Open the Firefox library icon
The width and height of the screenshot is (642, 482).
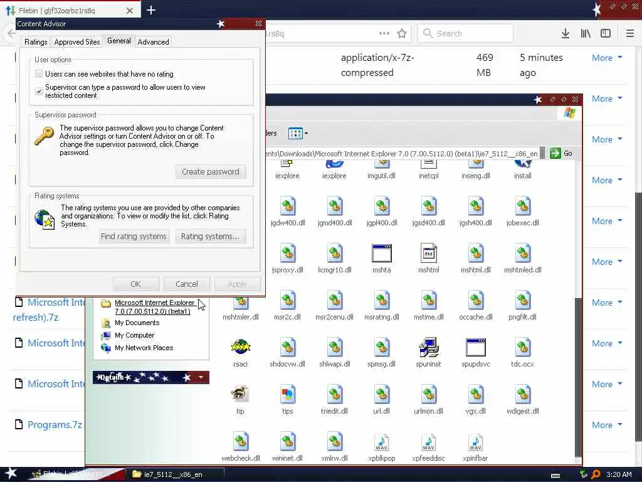pos(586,34)
